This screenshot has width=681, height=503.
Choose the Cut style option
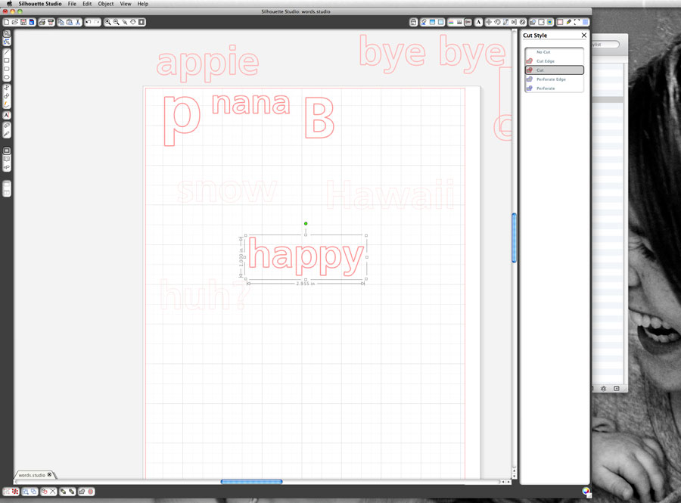click(554, 70)
